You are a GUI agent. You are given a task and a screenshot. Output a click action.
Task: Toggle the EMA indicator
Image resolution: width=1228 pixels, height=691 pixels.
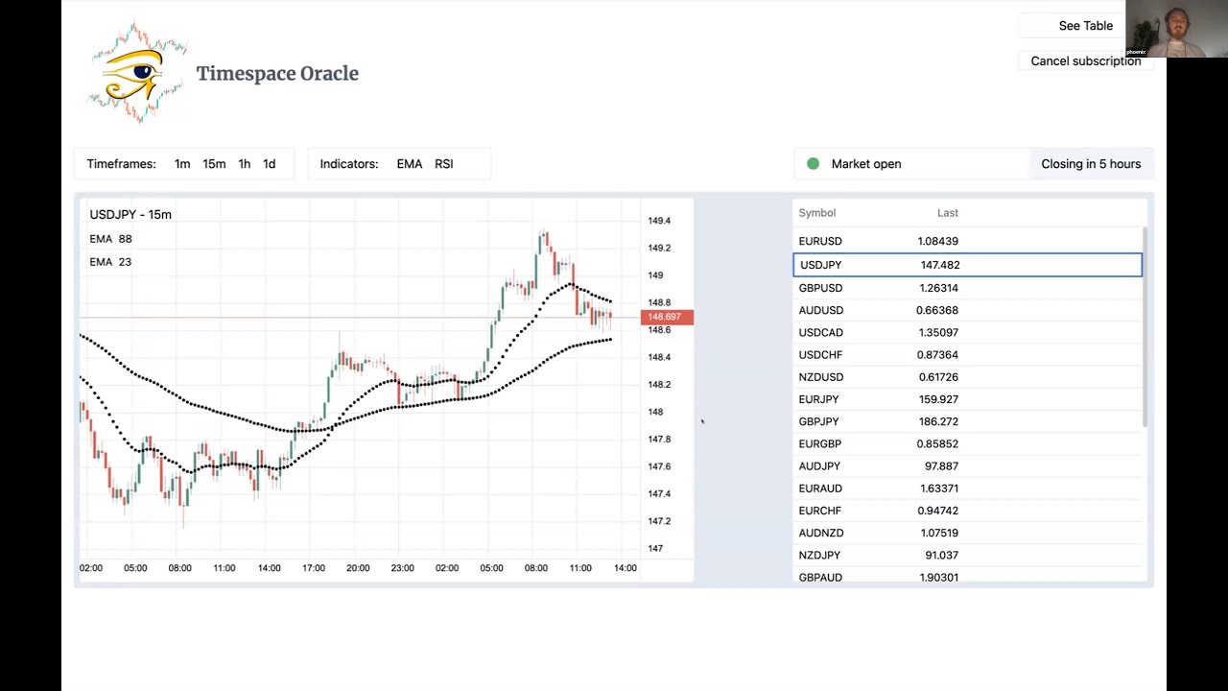pos(410,164)
